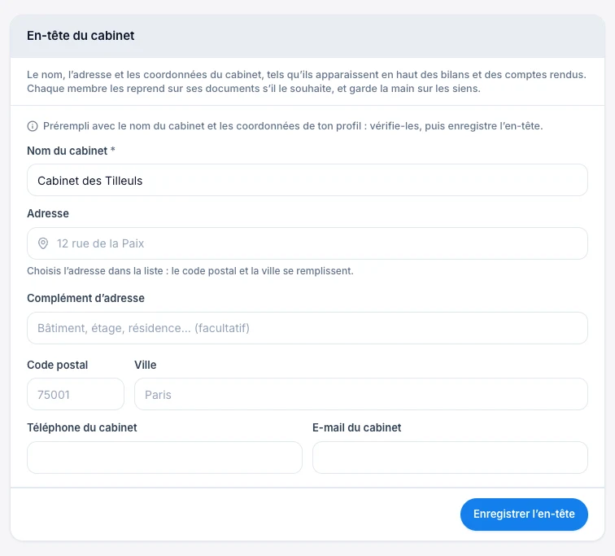Click the E-mail du cabinet field
Image resolution: width=615 pixels, height=556 pixels.
[450, 457]
